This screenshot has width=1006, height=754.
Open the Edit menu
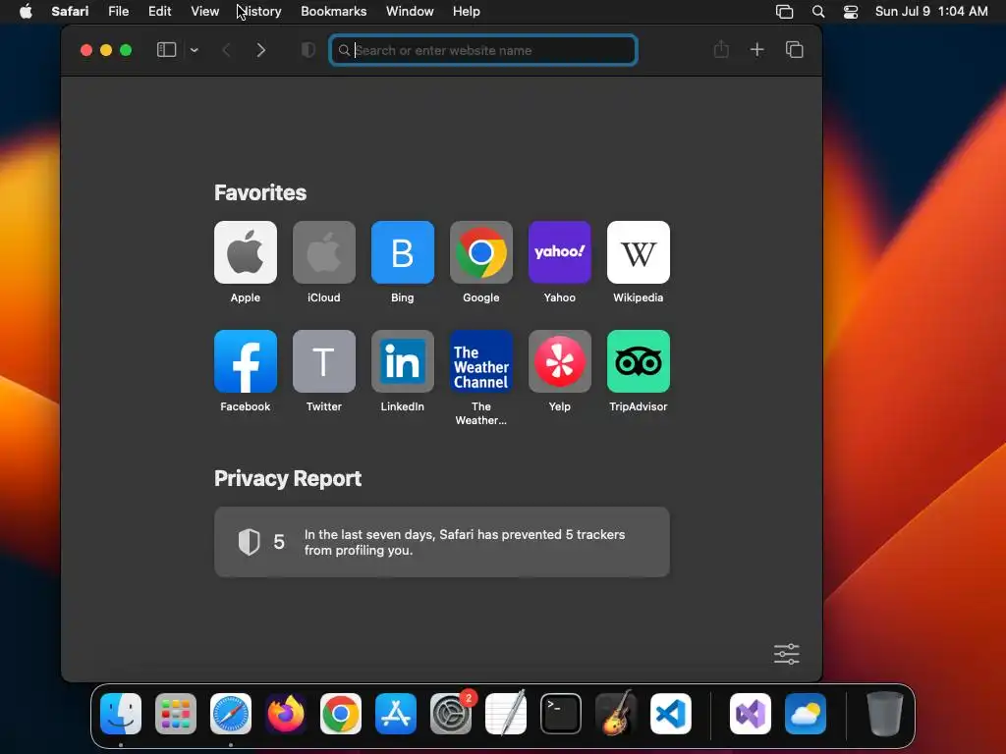[160, 12]
